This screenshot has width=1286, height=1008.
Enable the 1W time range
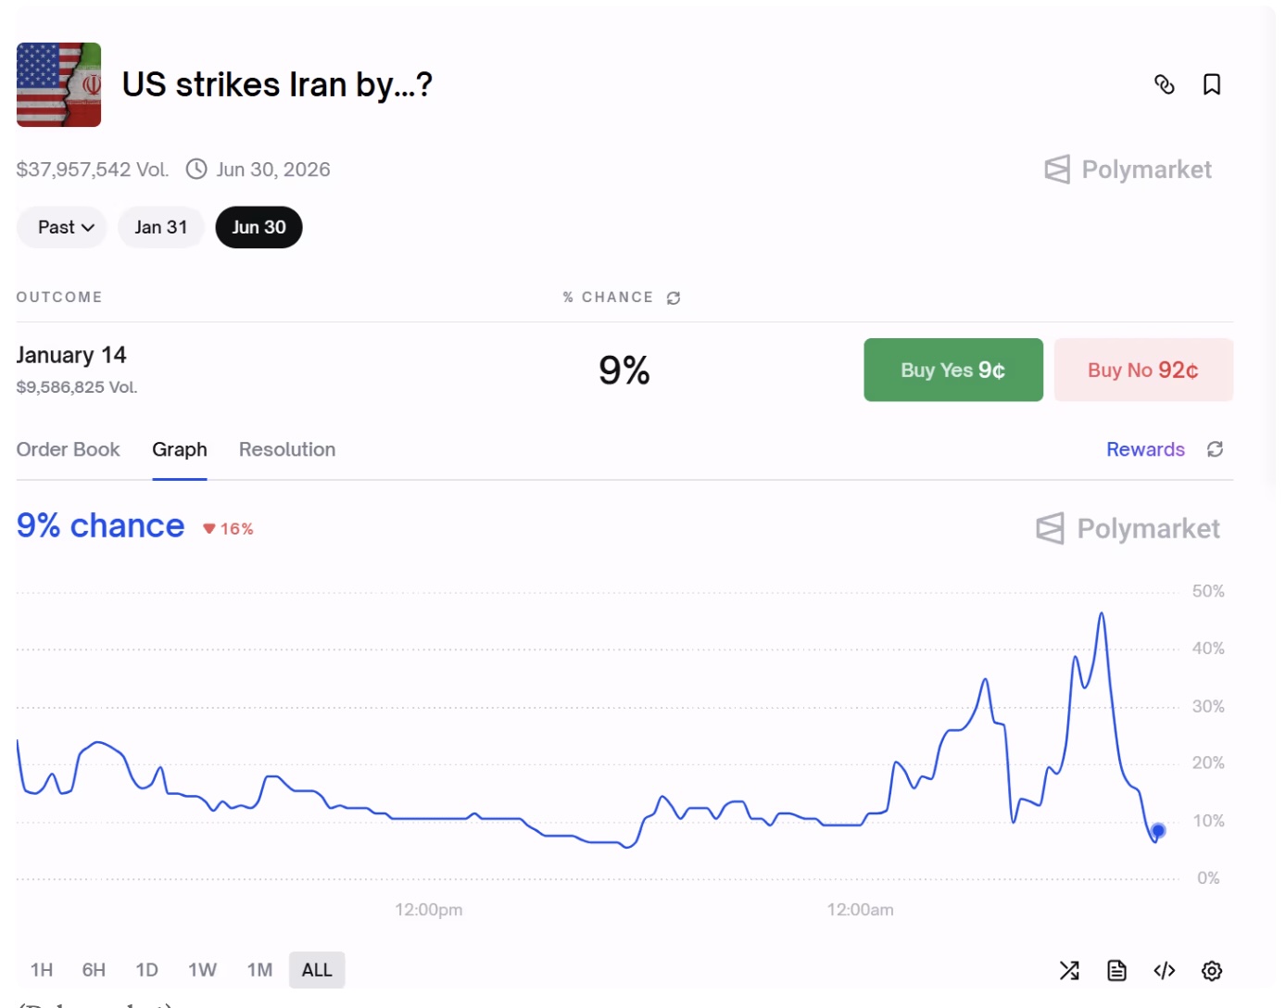point(201,969)
